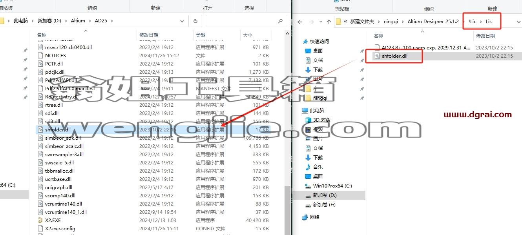Go back in the Lic window
Image resolution: width=522 pixels, height=235 pixels.
pyautogui.click(x=301, y=22)
